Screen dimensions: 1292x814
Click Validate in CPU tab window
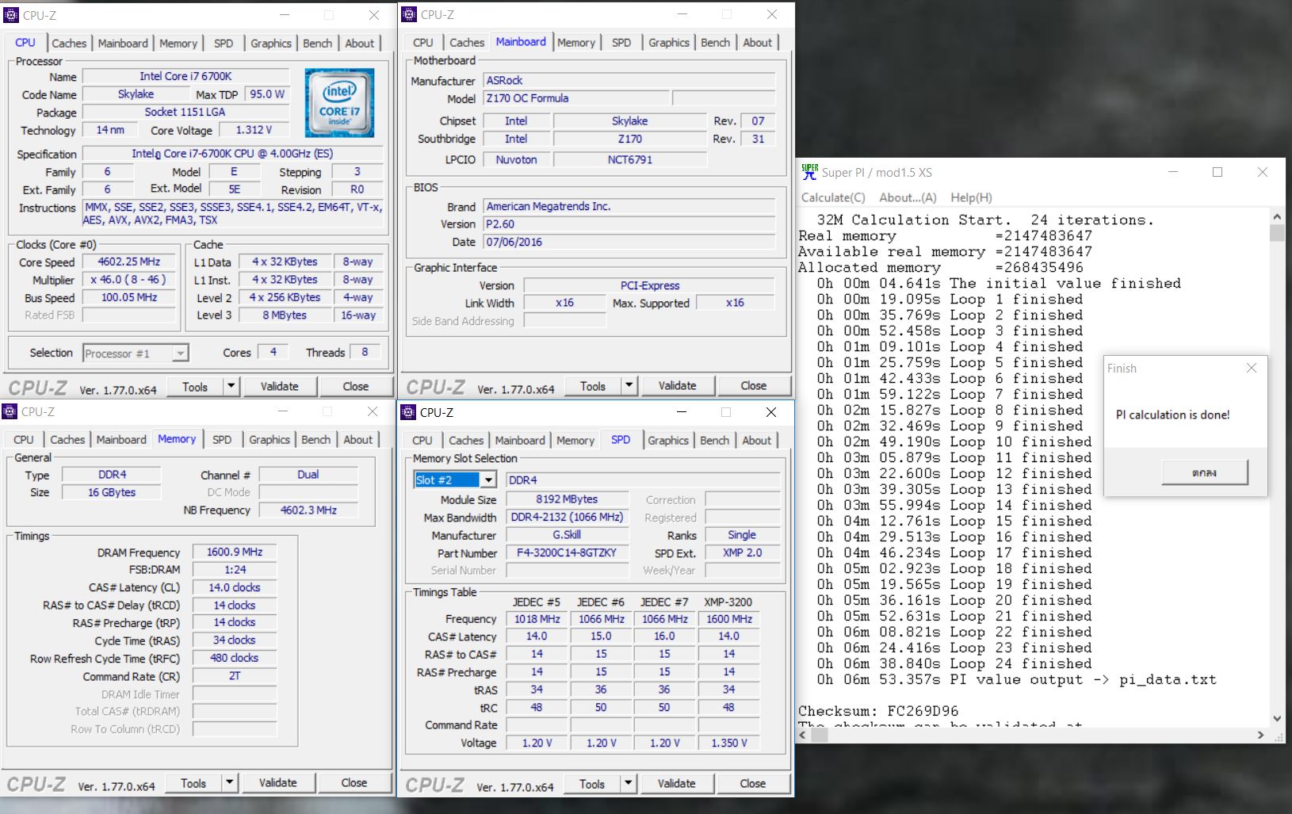(x=280, y=386)
